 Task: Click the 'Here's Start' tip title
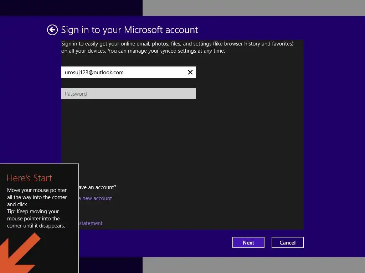coord(29,178)
